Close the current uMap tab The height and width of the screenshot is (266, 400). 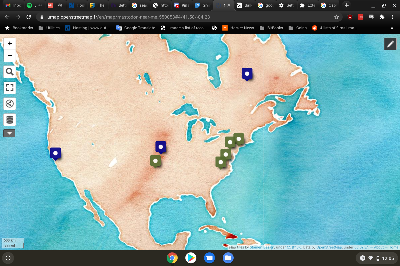tap(229, 5)
